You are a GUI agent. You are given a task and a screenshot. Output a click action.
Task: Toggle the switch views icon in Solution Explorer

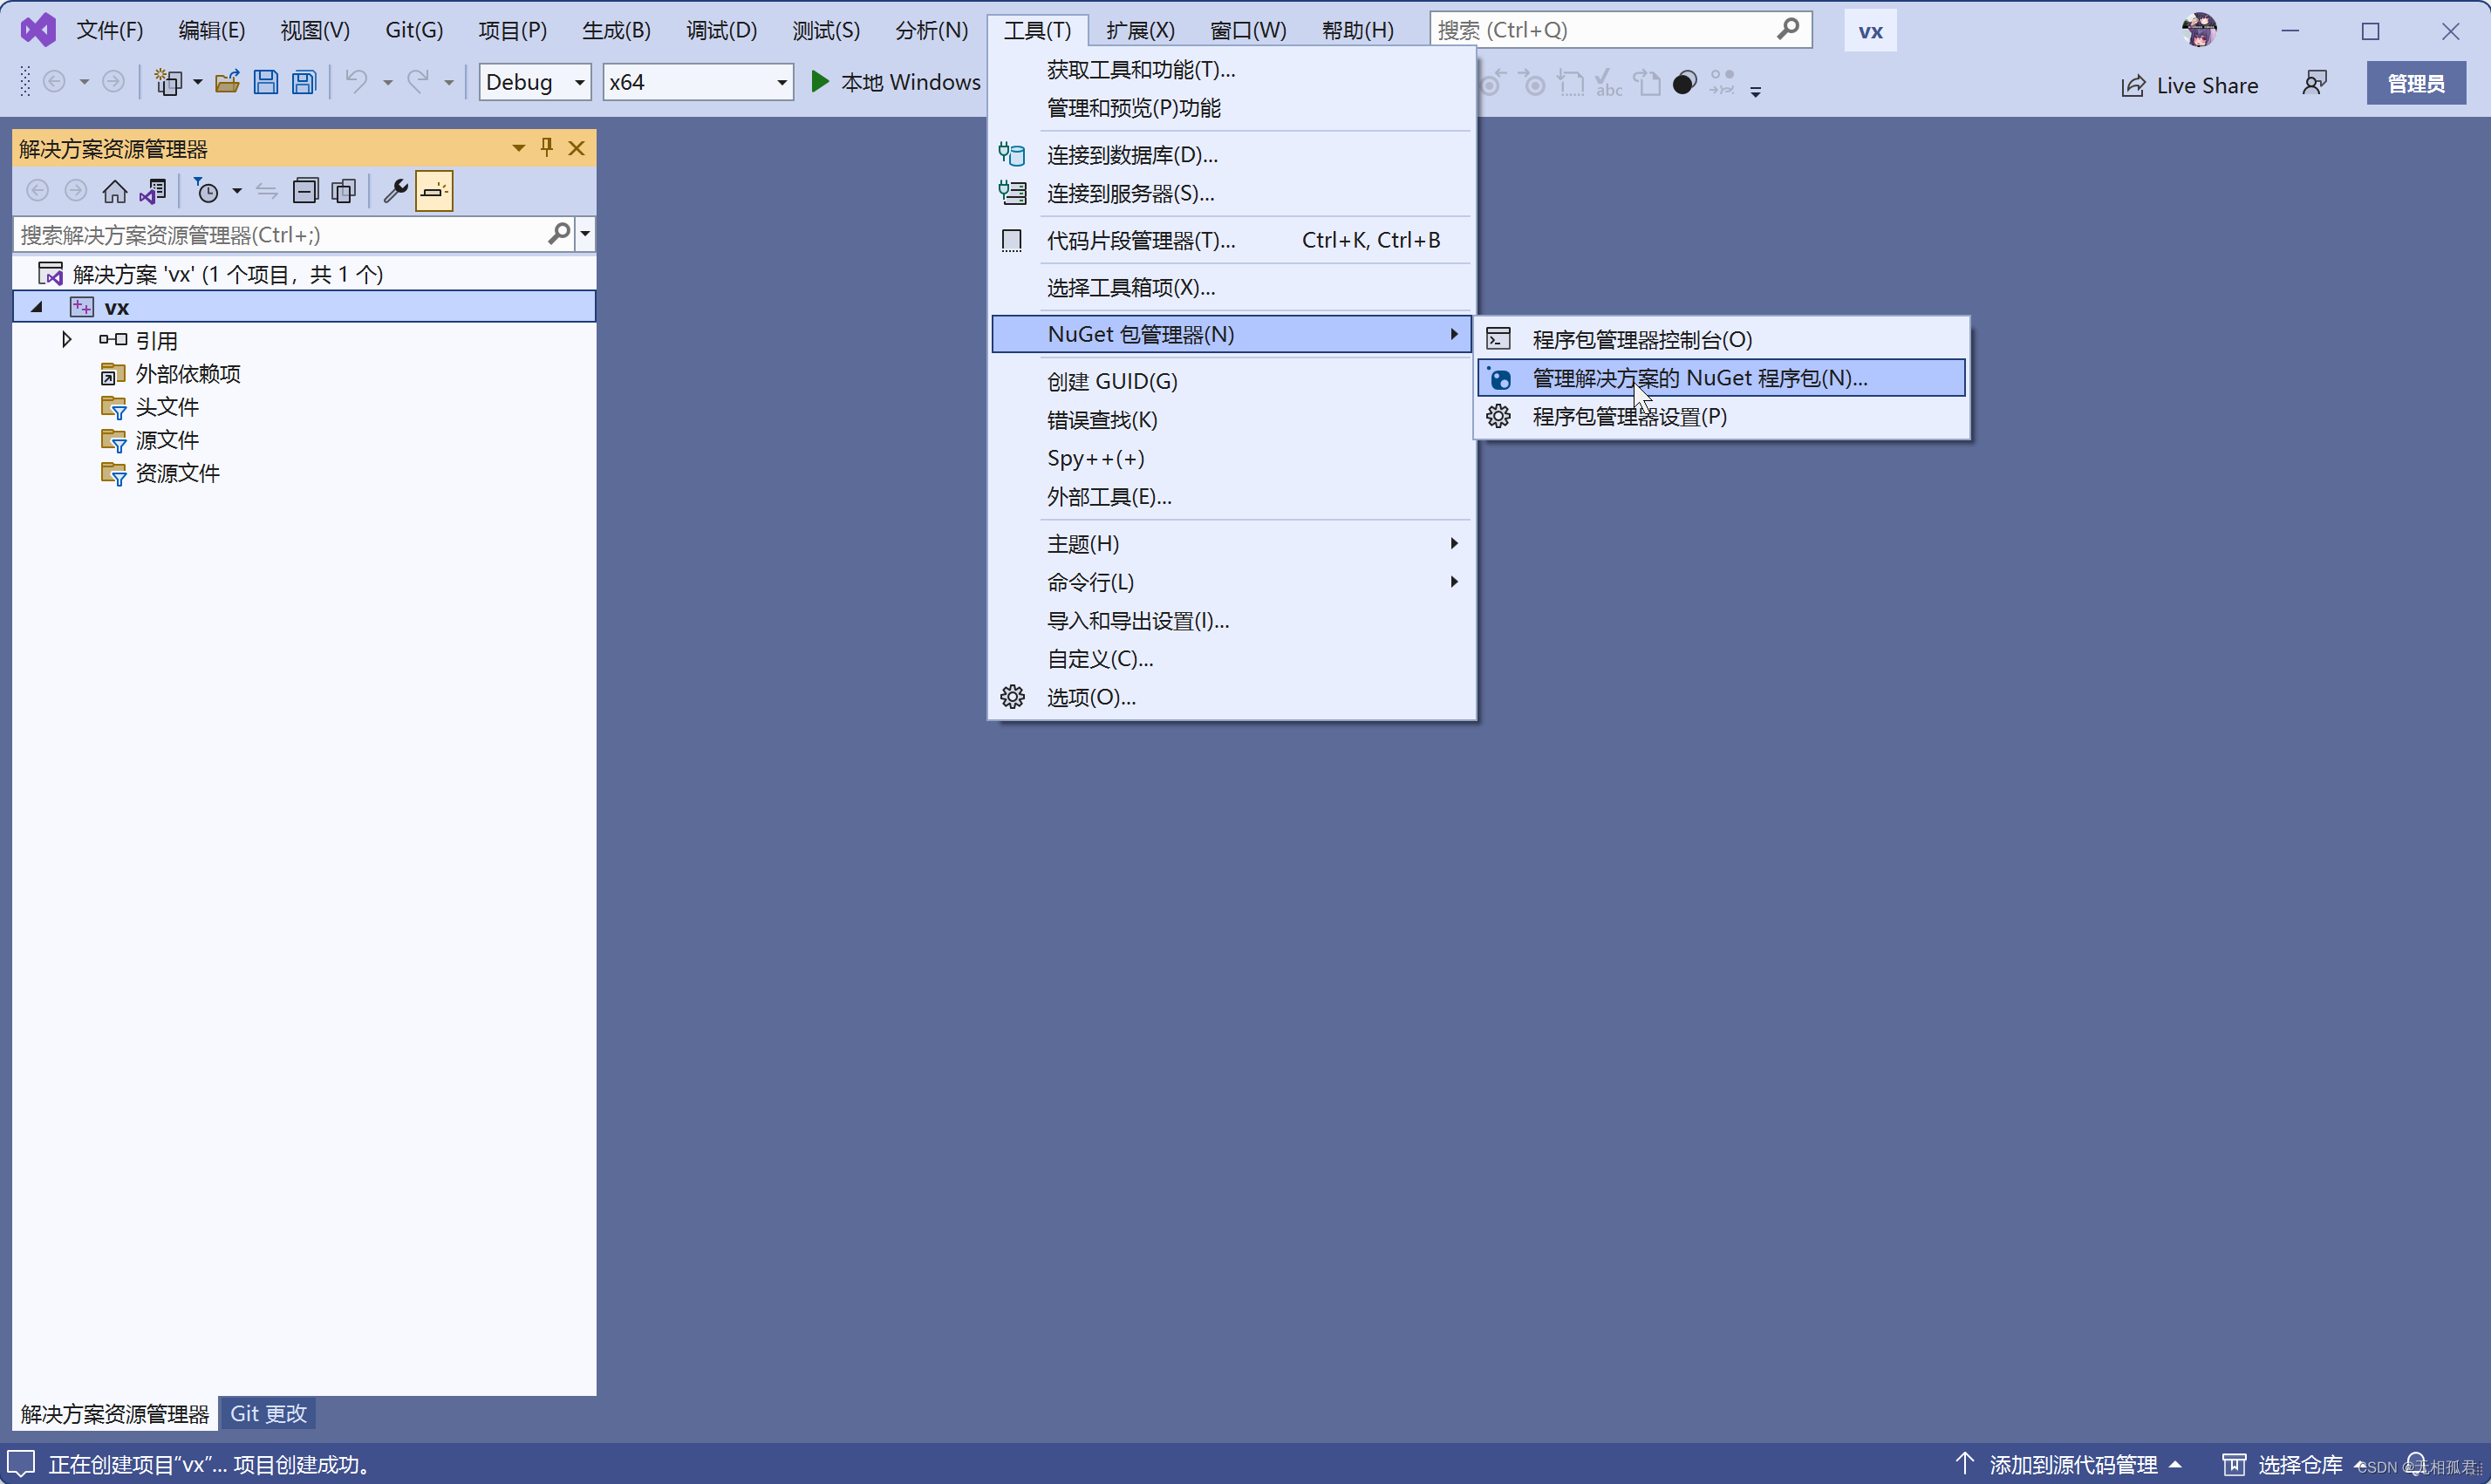tap(153, 191)
